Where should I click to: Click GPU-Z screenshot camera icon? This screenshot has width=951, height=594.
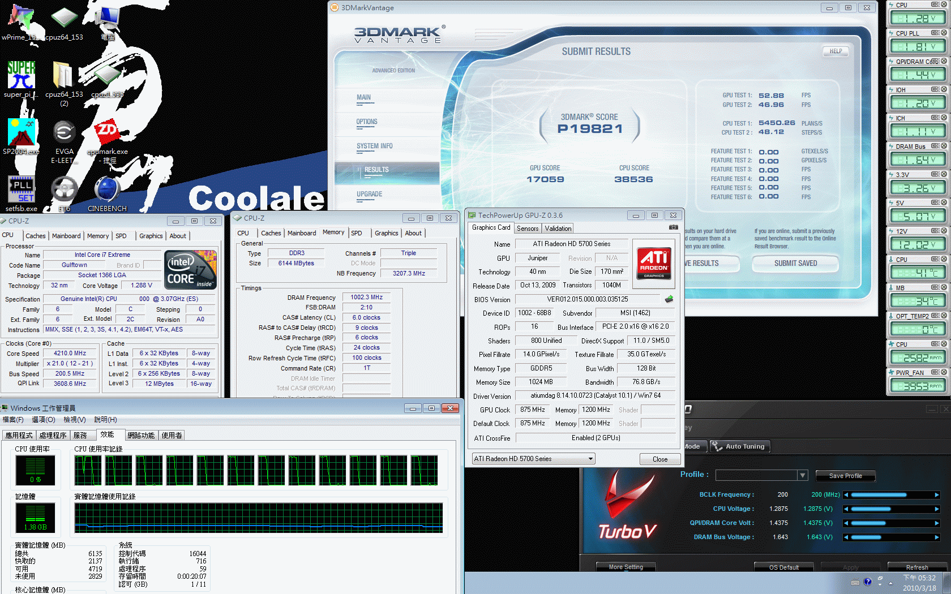point(673,227)
